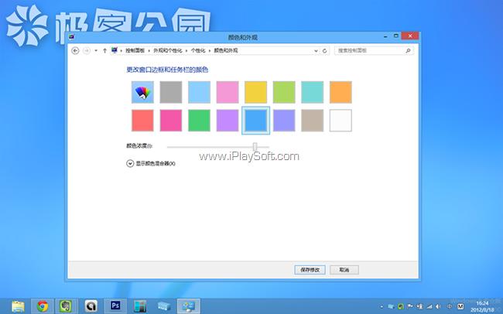Go to 外观和个性化 in the breadcrumb

pos(167,50)
